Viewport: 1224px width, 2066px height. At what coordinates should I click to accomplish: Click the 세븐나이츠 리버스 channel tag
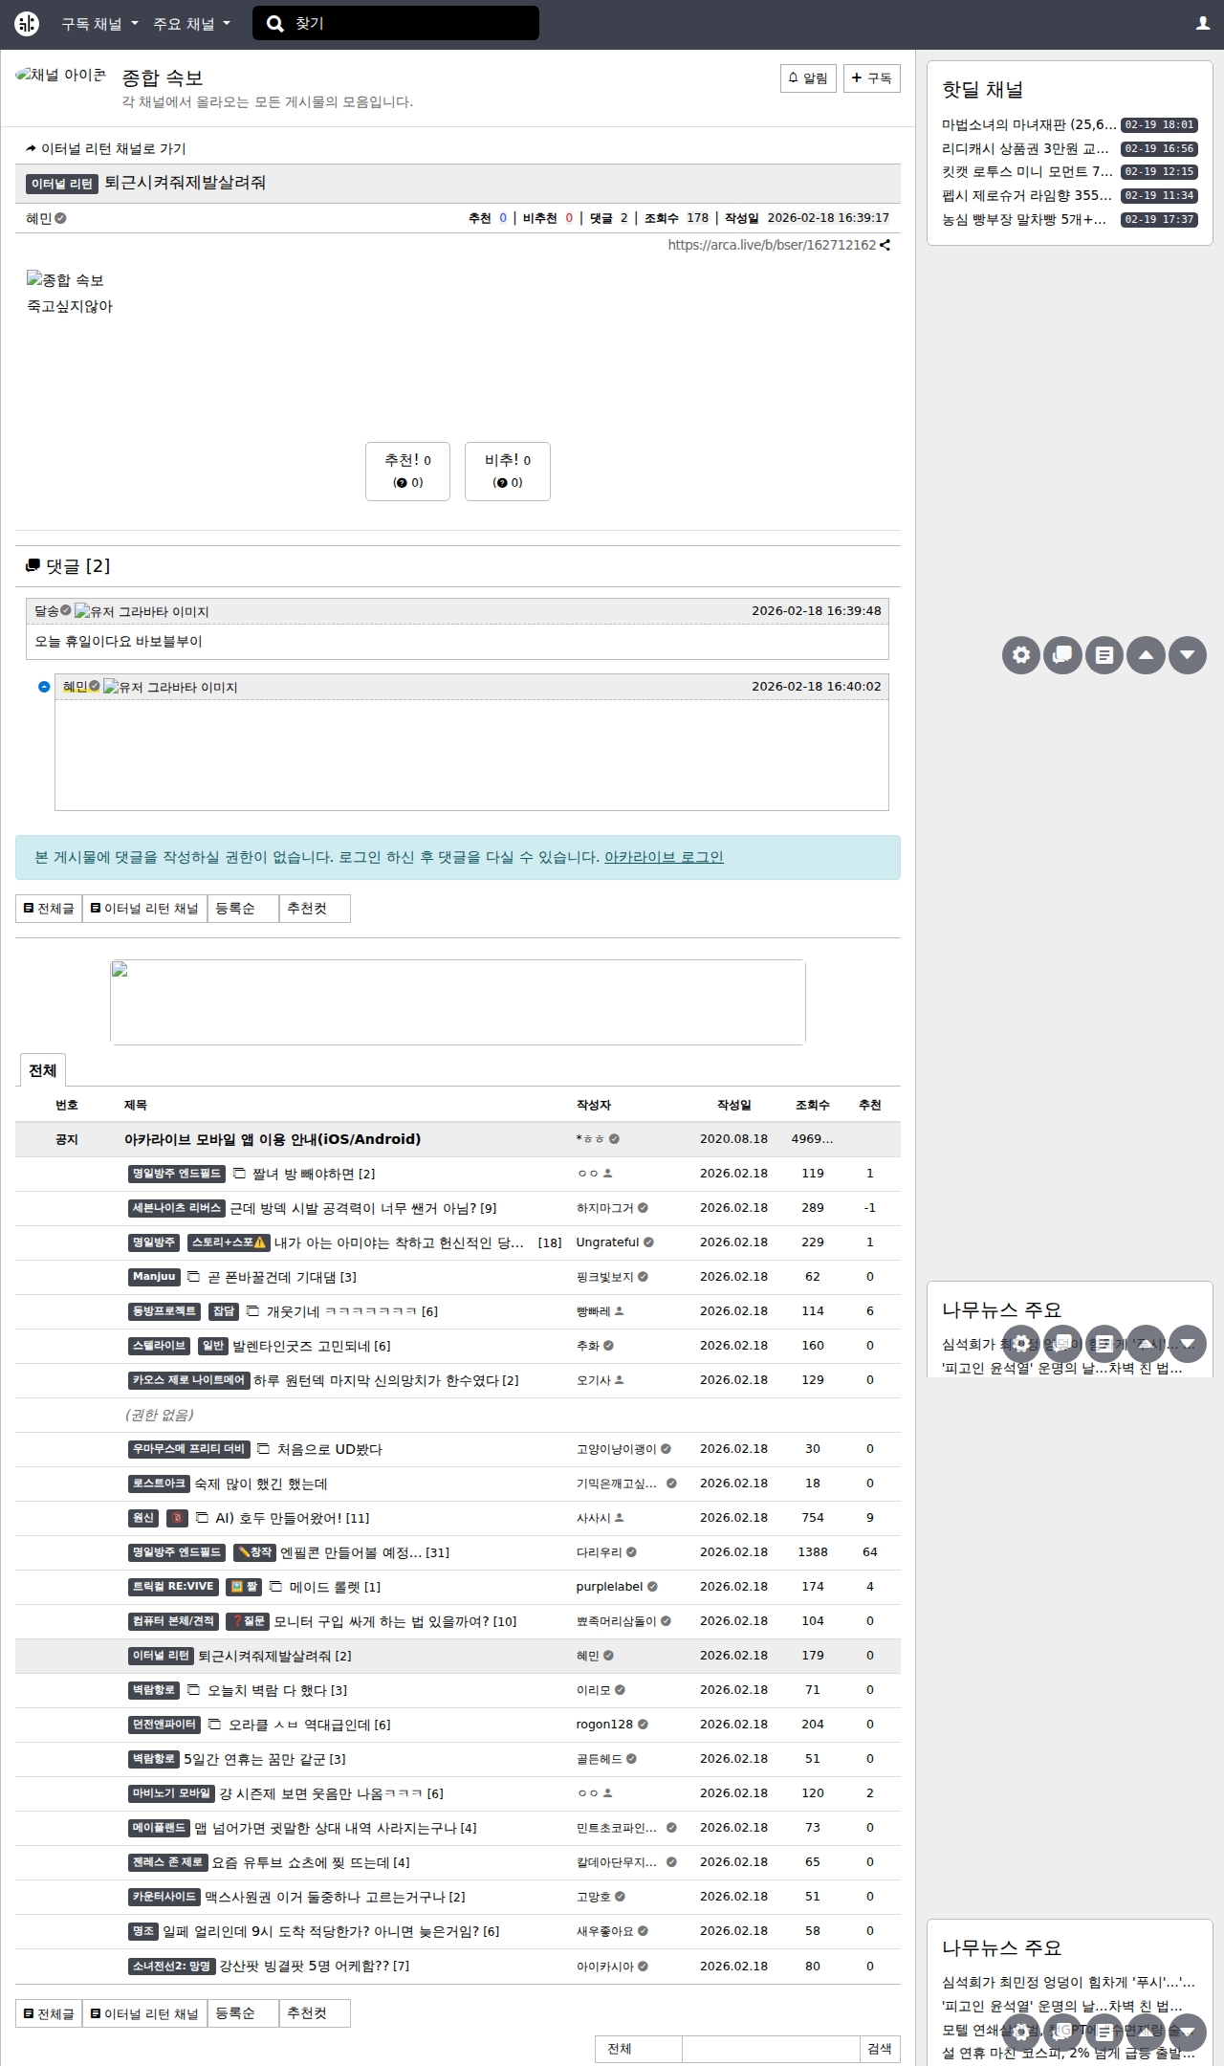[x=177, y=1208]
